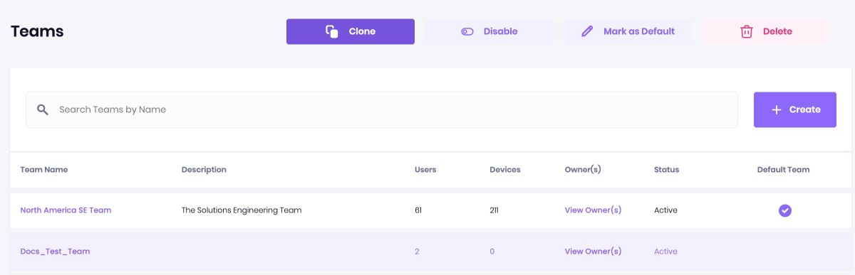View Owner(s) for Docs_Test_Team

point(593,252)
